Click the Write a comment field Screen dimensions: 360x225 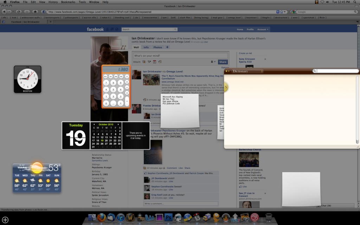181,204
